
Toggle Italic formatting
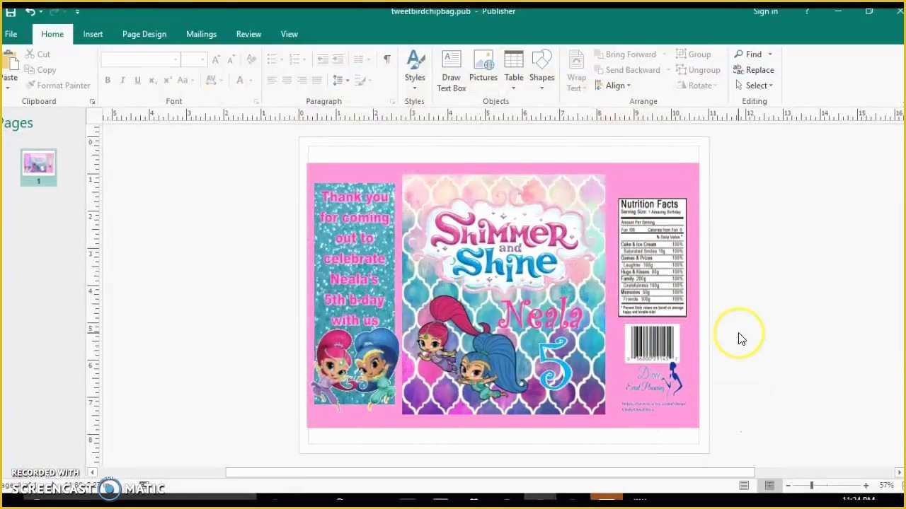click(x=122, y=81)
